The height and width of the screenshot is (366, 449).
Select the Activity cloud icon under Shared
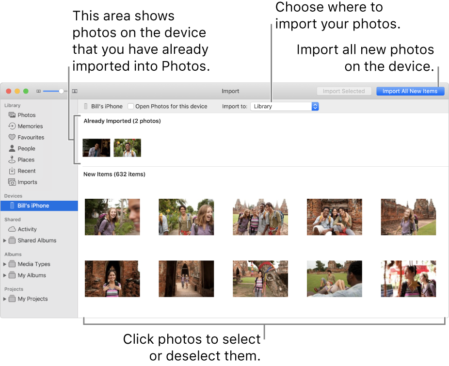pos(12,229)
